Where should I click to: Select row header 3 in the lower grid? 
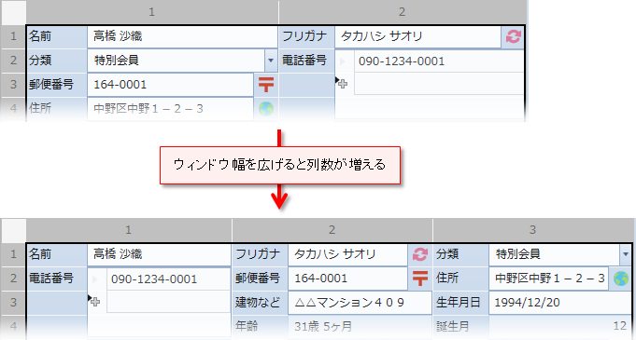pos(13,303)
